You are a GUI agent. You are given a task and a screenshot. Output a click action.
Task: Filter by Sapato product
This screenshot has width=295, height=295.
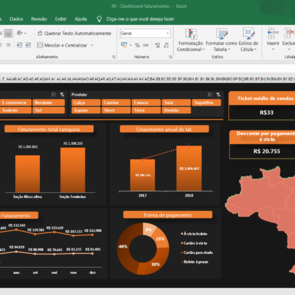click(x=86, y=110)
